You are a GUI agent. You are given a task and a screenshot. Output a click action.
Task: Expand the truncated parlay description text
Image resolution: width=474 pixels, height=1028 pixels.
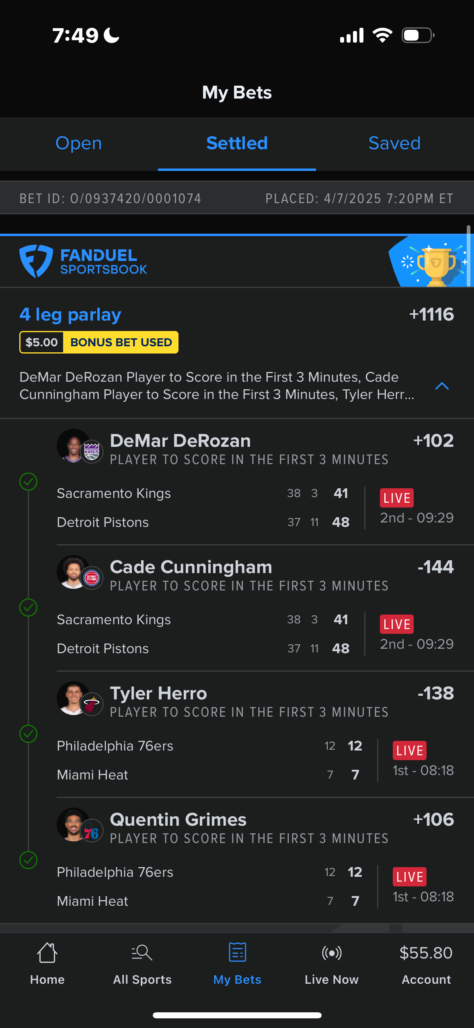coord(217,386)
